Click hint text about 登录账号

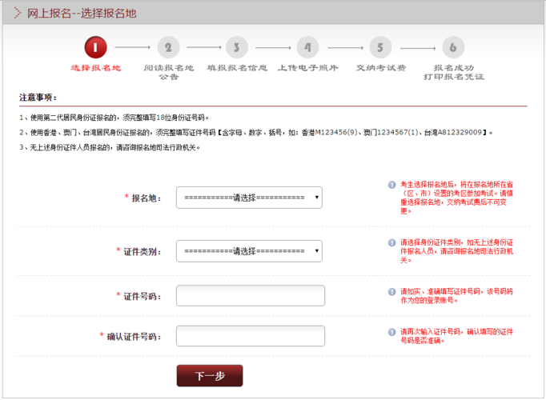456,296
